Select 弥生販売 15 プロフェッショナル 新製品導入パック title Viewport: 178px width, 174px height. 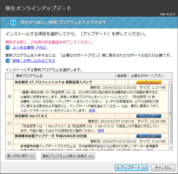click(x=53, y=82)
